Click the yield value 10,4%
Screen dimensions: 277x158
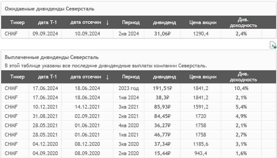click(x=241, y=88)
